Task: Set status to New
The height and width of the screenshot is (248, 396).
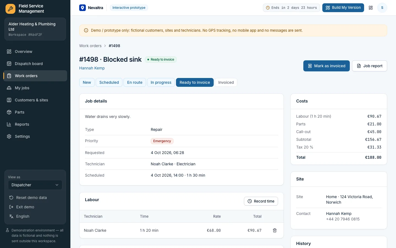Action: coord(87,82)
